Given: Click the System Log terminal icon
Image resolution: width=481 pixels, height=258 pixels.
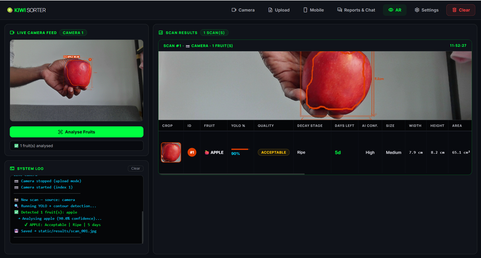Looking at the screenshot, I should click(12, 169).
